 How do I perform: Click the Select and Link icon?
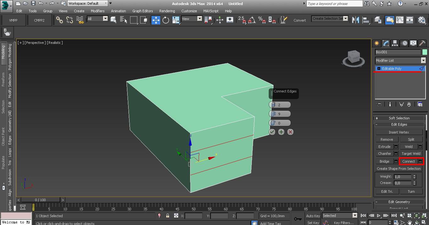59,20
